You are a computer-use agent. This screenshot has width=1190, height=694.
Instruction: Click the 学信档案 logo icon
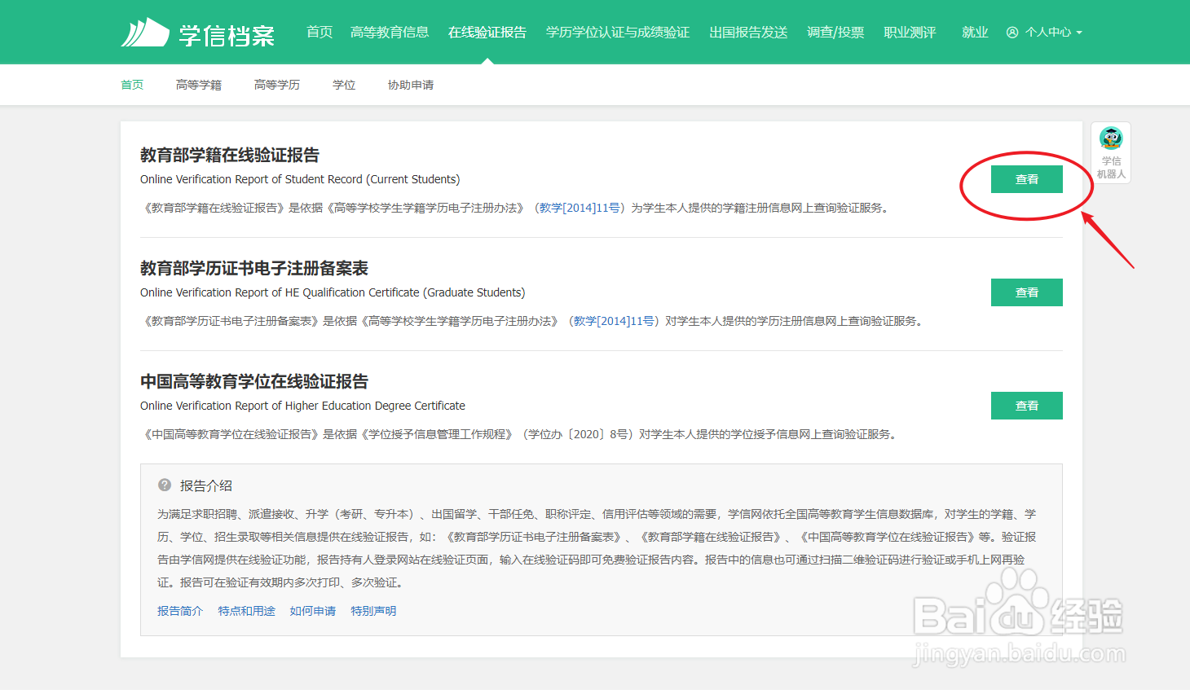click(x=145, y=32)
